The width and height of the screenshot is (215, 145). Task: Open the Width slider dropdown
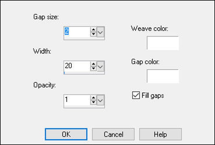[101, 66]
